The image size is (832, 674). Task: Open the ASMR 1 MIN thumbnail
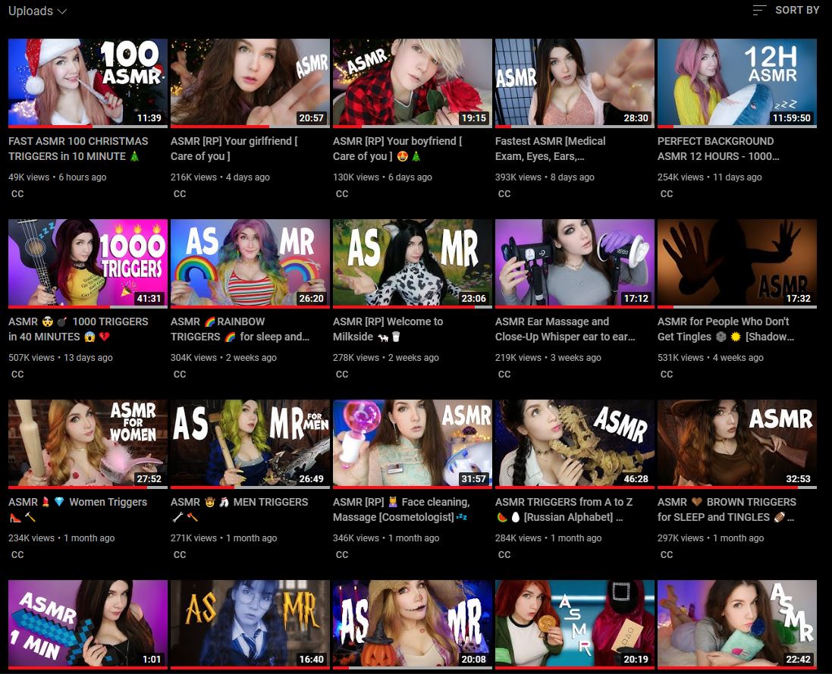point(88,624)
